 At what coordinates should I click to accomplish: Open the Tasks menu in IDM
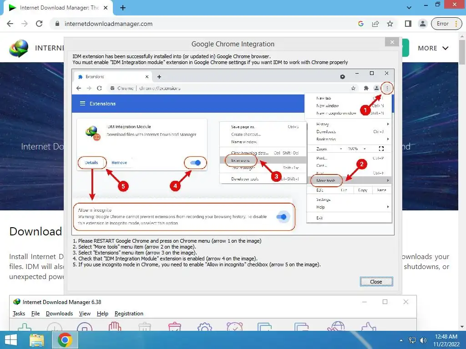click(19, 314)
